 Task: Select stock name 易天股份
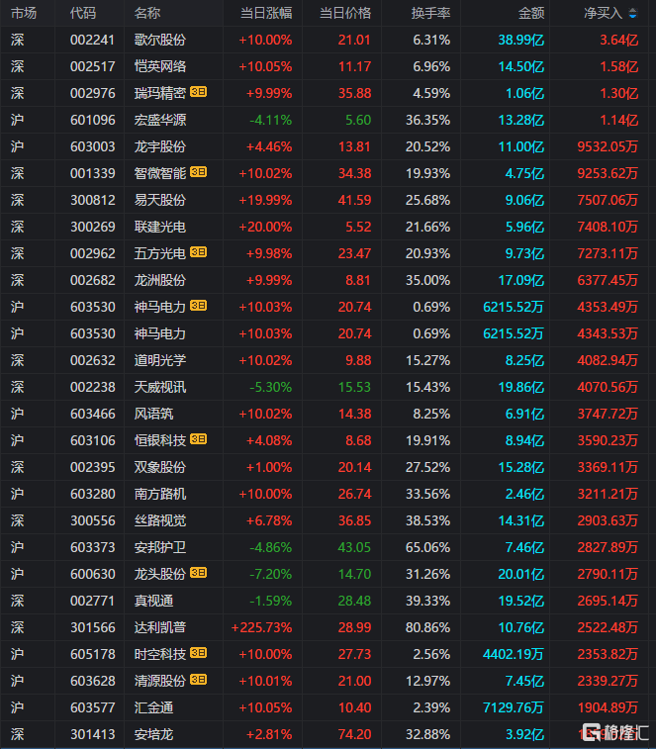point(160,200)
